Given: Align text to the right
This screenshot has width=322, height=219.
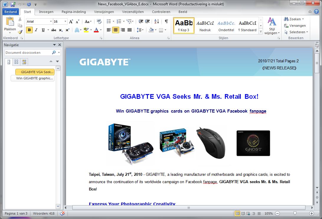Looking at the screenshot, I should point(123,30).
